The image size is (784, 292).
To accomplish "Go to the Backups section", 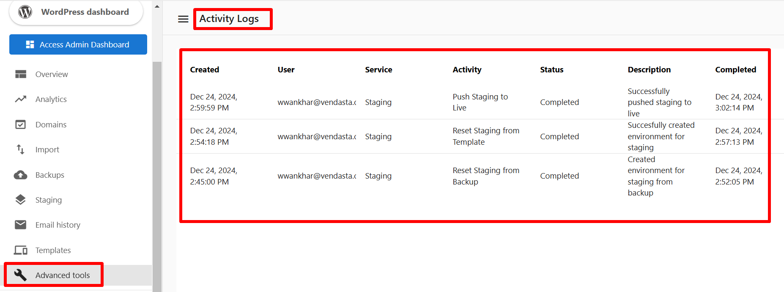I will (50, 175).
